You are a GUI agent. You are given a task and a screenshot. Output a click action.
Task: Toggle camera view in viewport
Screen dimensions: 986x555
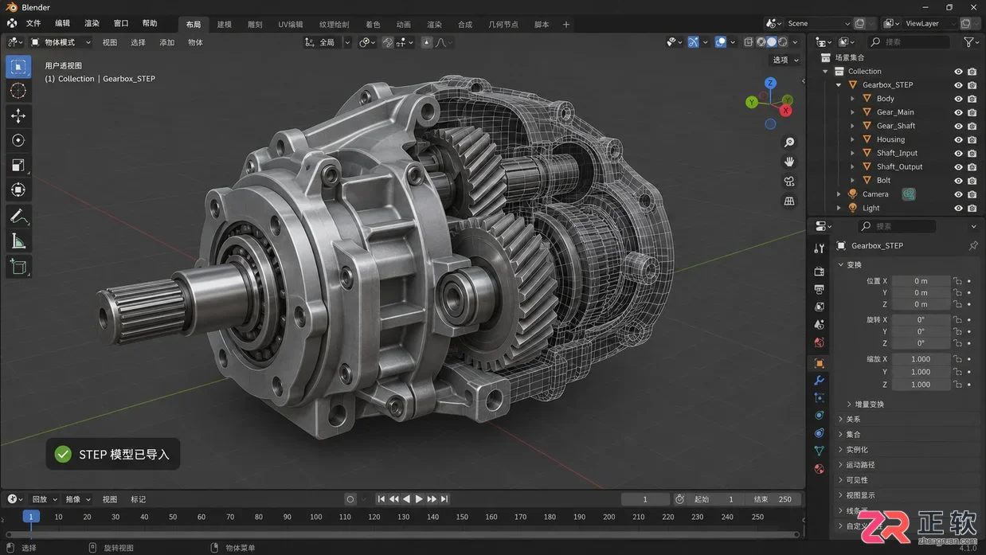click(789, 182)
